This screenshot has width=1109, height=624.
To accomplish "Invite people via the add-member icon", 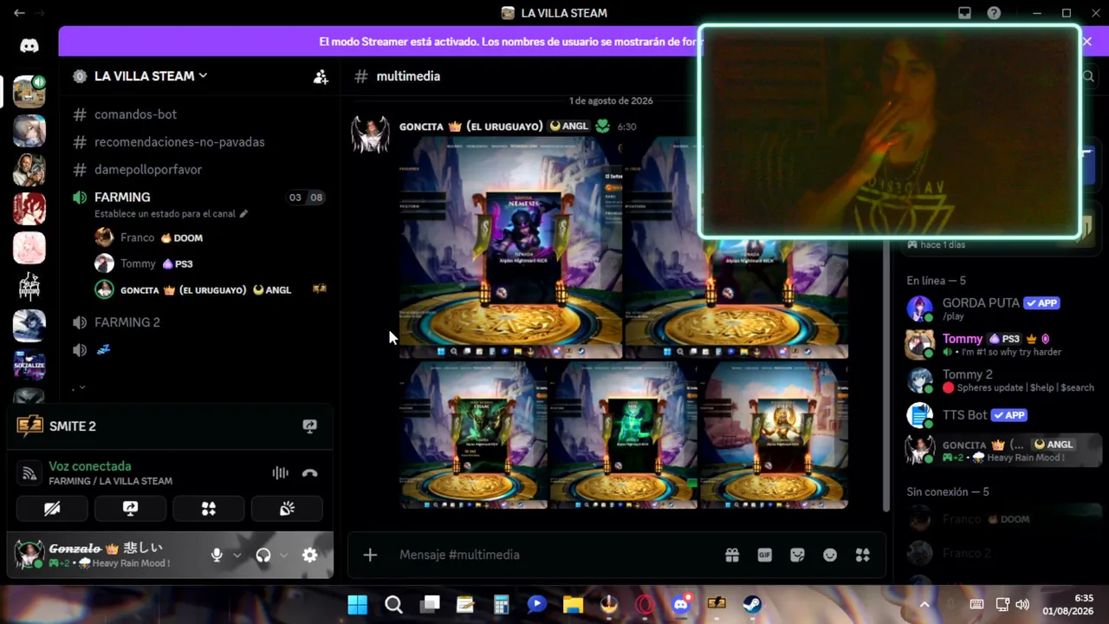I will tap(321, 76).
